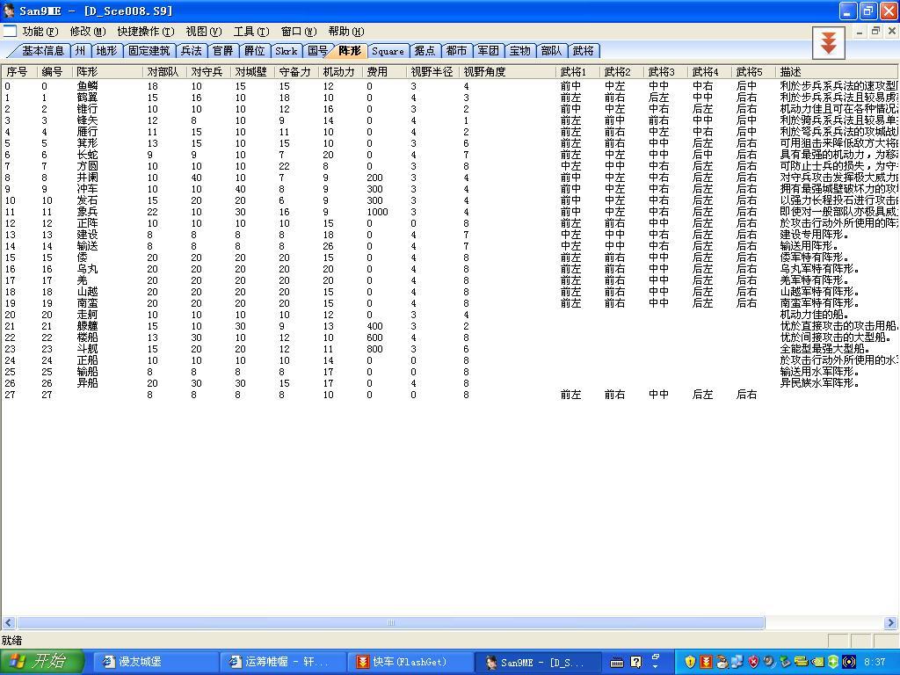Click the document icon left of 功能 menu
This screenshot has width=900, height=675.
[x=9, y=31]
